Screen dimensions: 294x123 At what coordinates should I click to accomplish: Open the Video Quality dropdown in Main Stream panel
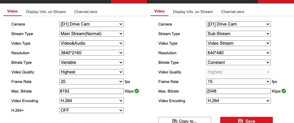point(91,72)
